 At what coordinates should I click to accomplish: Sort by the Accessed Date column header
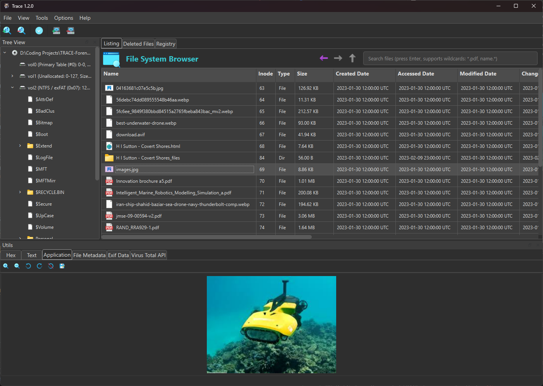(426, 75)
